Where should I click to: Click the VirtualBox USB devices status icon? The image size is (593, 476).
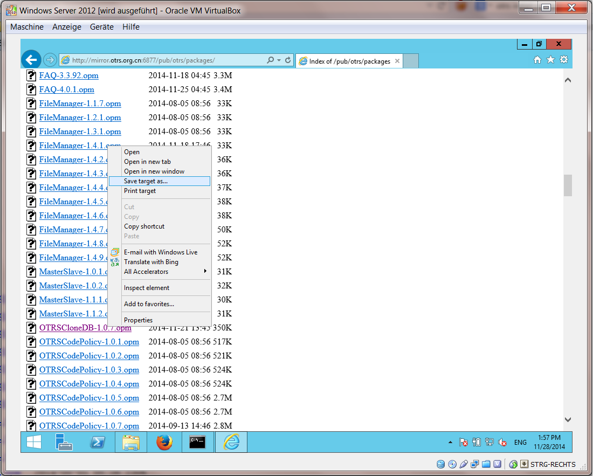(x=463, y=464)
